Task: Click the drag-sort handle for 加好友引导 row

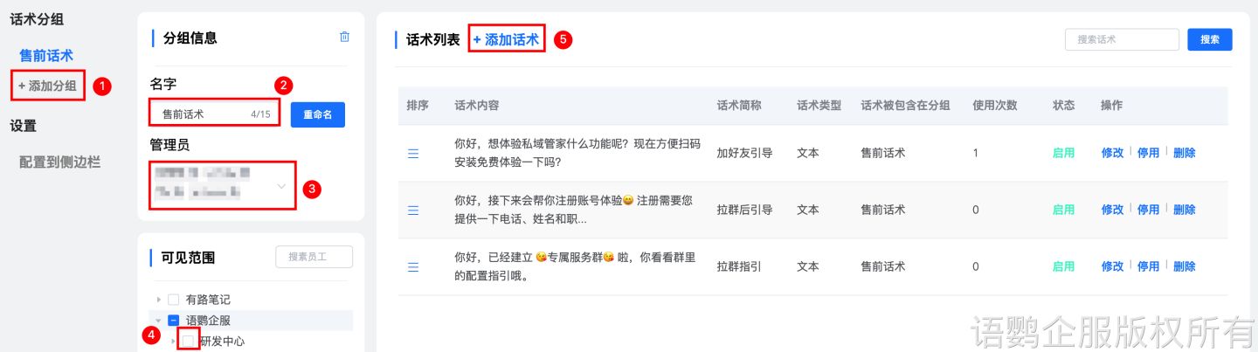Action: coord(413,153)
